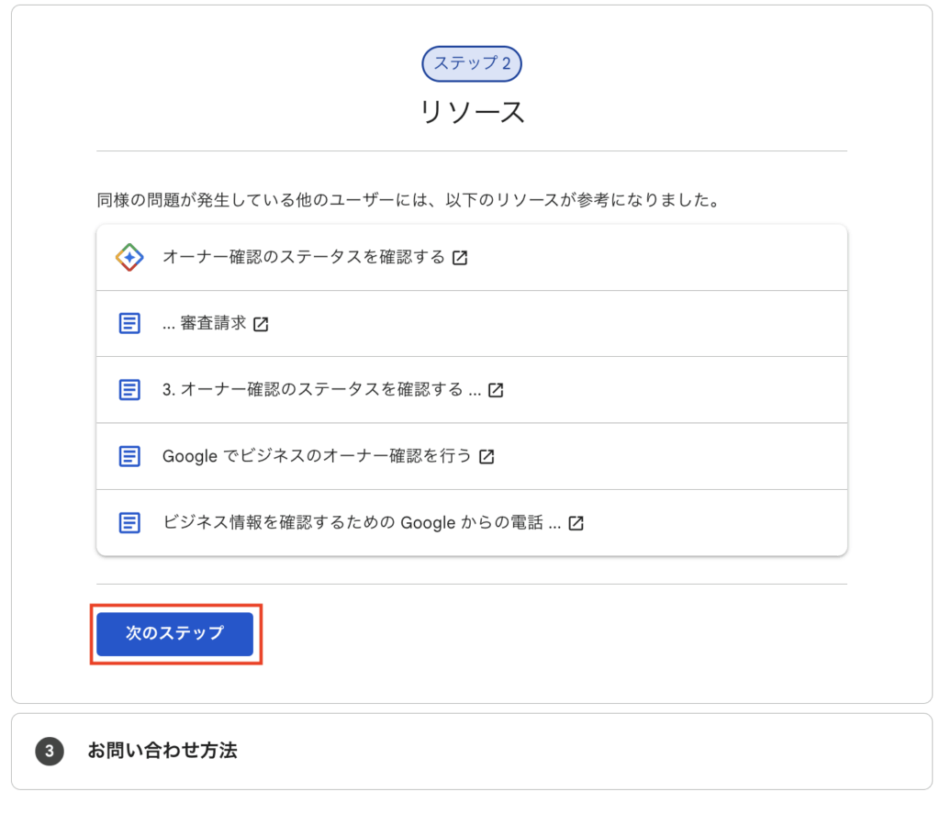Open 'オーナー確認のステータスを確認する' link
Viewport: 940px width, 814px height.
coord(303,258)
